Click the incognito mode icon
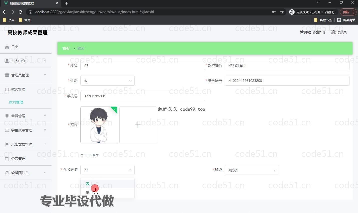 292,12
